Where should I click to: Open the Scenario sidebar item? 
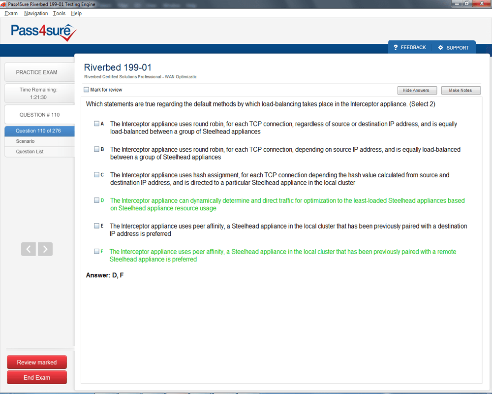(x=39, y=141)
